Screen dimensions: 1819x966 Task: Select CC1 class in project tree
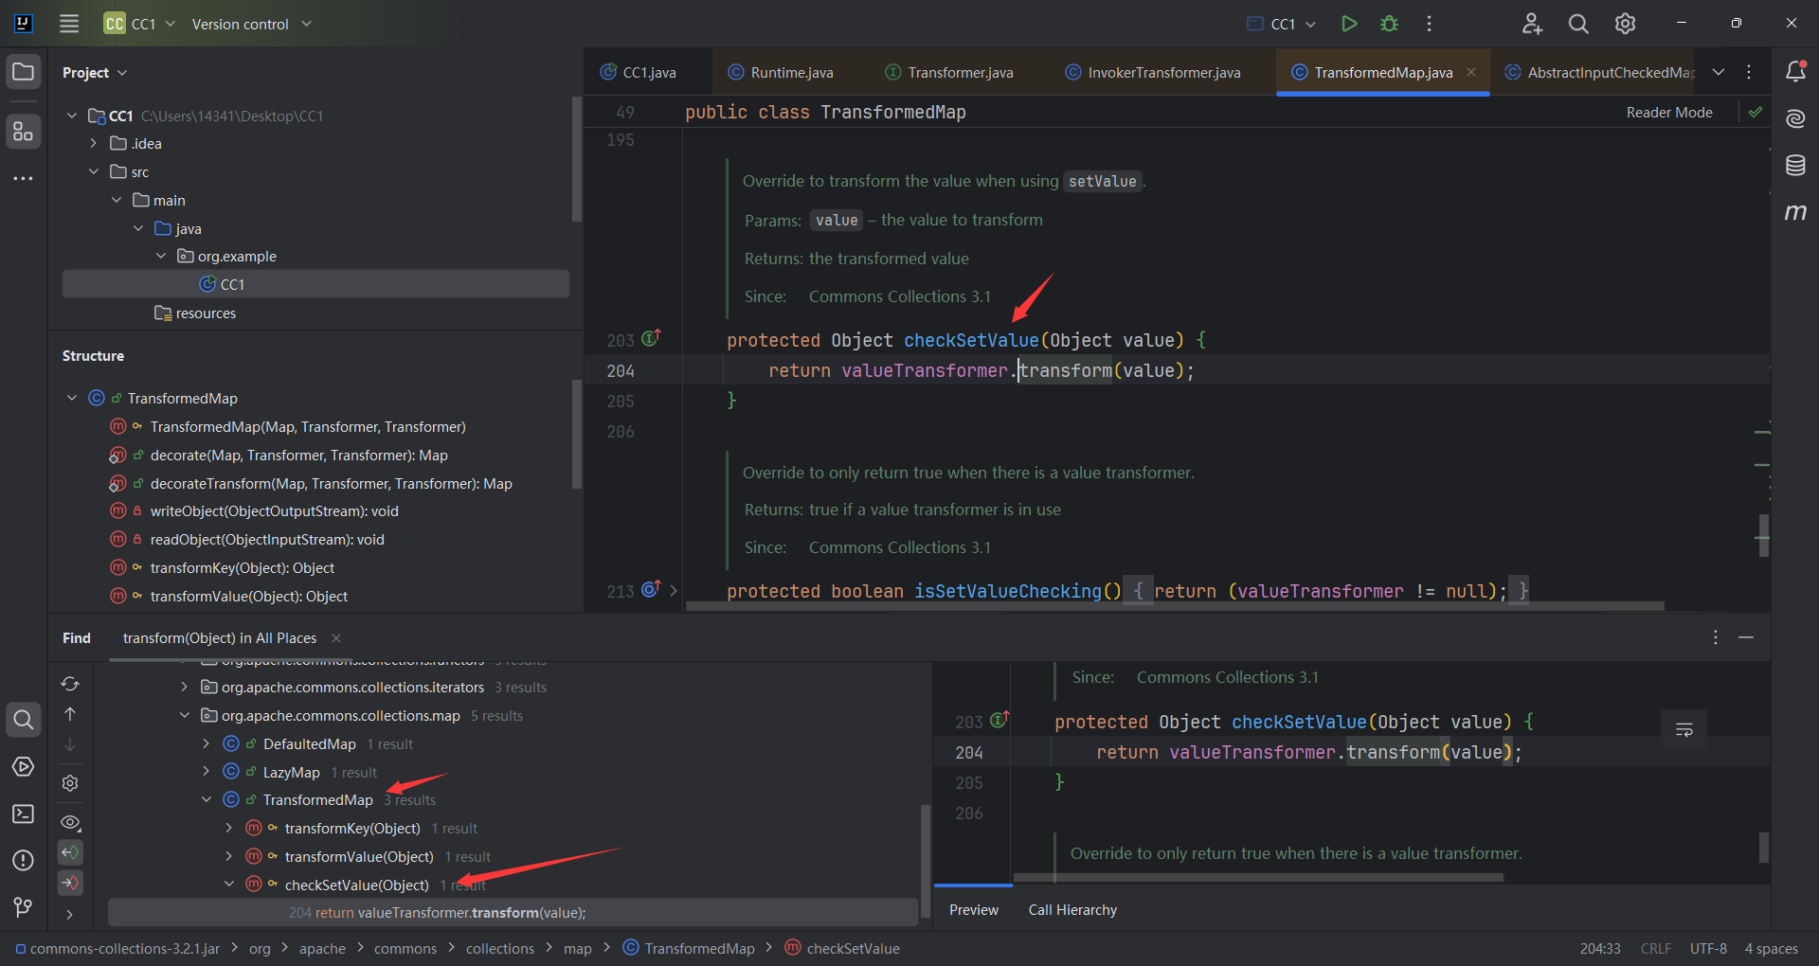(316, 284)
